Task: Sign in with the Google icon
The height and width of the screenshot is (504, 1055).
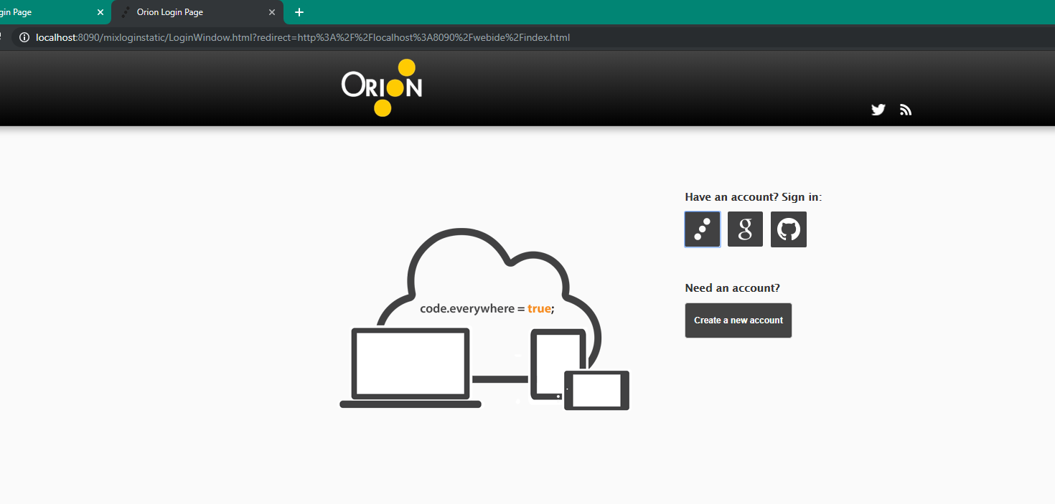Action: (745, 229)
